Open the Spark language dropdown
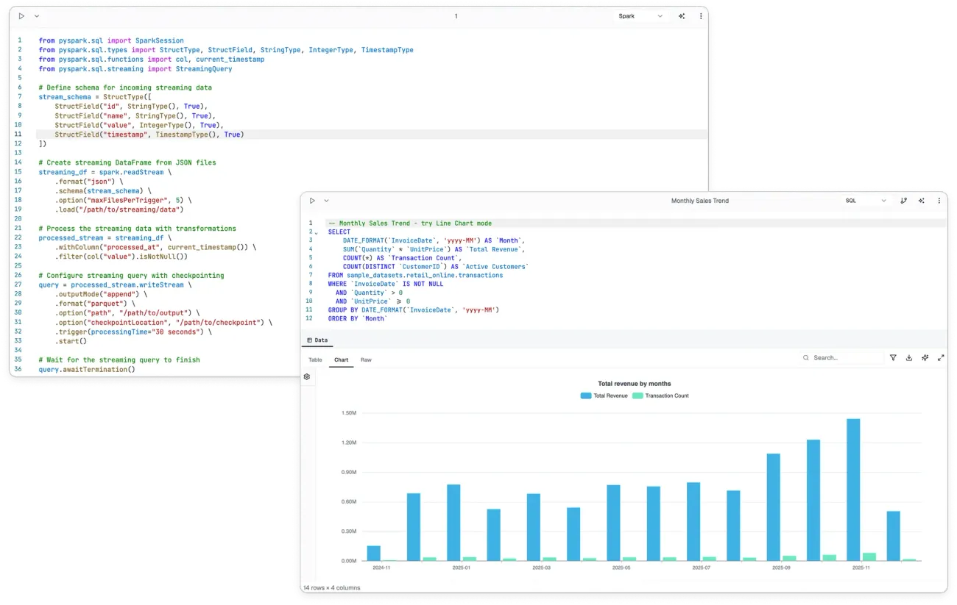 tap(640, 16)
